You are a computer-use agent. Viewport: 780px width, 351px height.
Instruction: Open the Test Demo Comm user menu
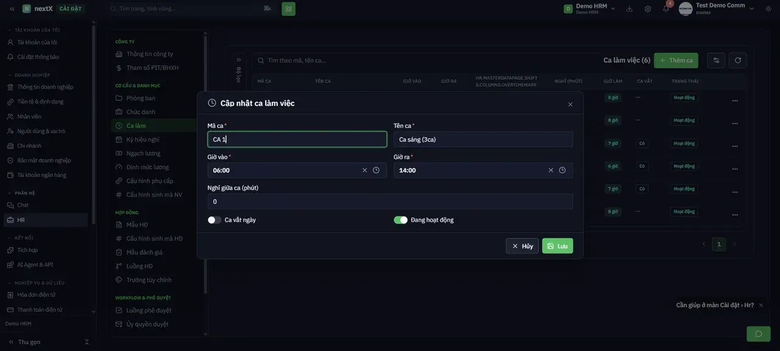click(717, 9)
